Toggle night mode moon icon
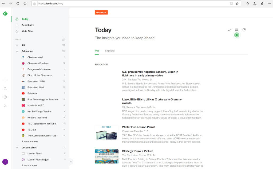Screen dimensions: 273x169 click(5, 106)
